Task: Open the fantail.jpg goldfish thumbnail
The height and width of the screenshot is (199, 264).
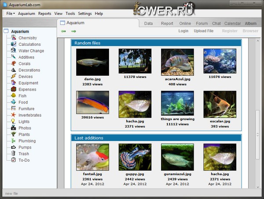Action: [92, 157]
